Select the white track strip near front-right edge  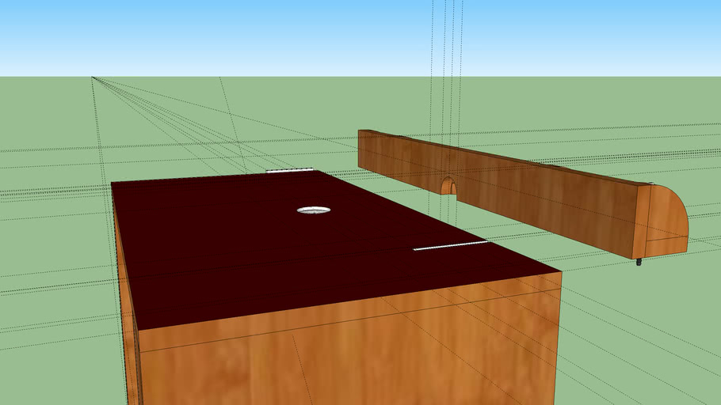pos(449,246)
